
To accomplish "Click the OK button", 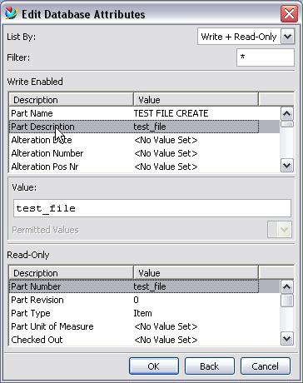I will pos(154,366).
